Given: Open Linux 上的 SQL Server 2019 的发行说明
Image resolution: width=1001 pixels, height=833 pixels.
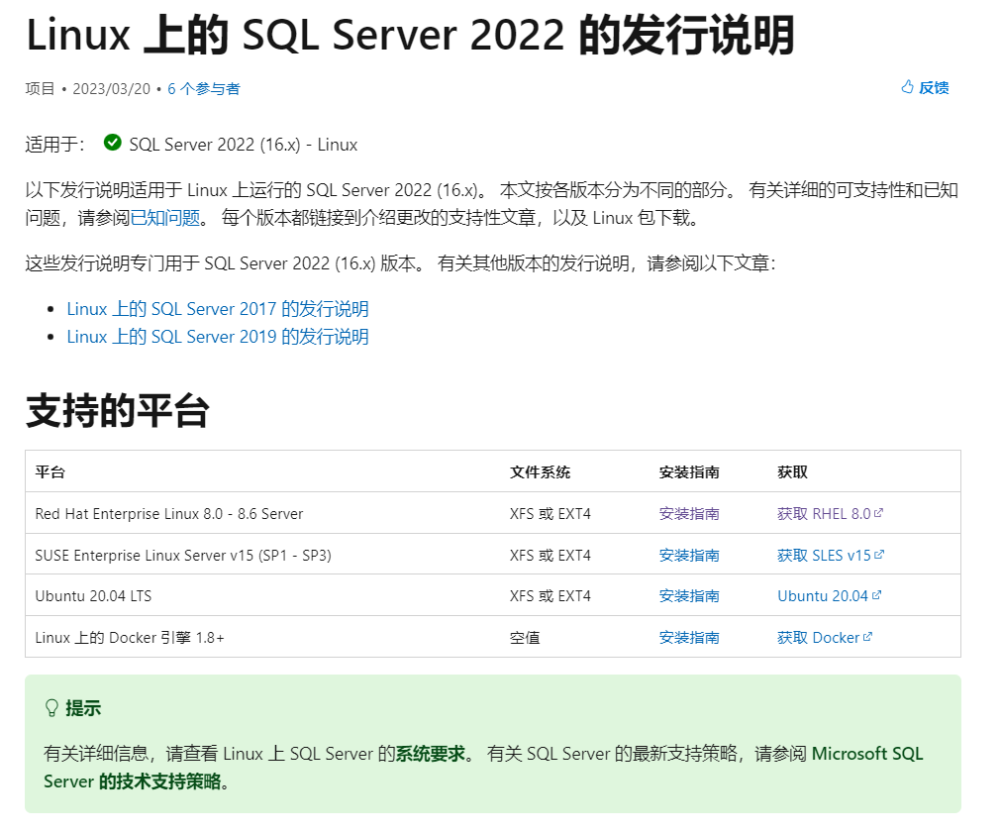Looking at the screenshot, I should point(218,337).
